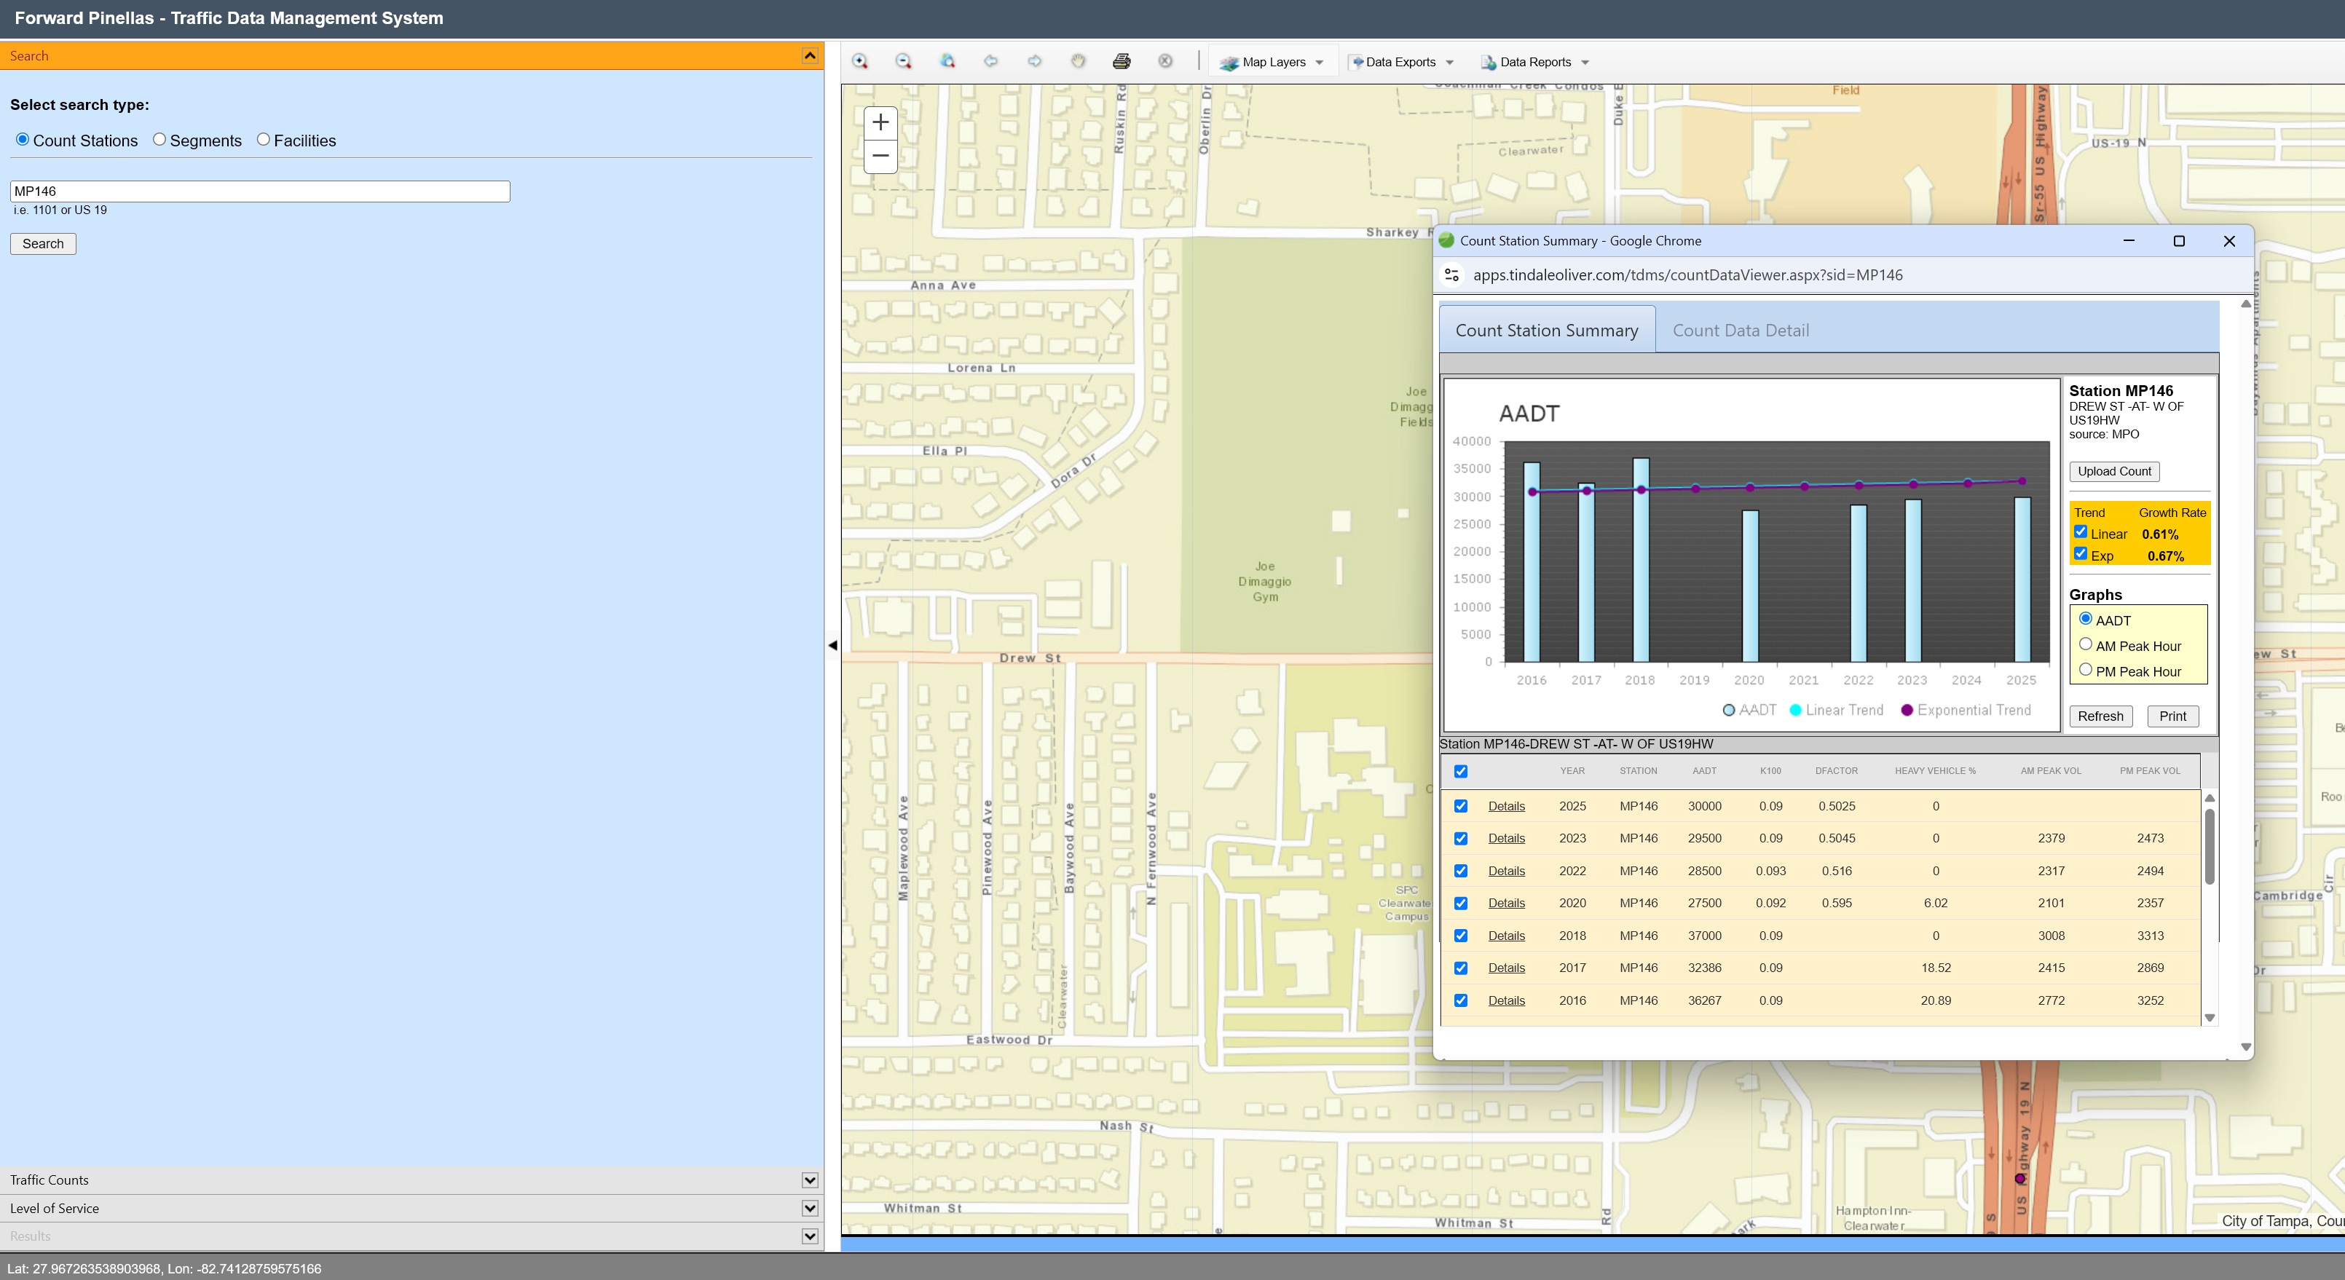Click the Linear Trend legend marker
The width and height of the screenshot is (2345, 1280).
[1795, 710]
